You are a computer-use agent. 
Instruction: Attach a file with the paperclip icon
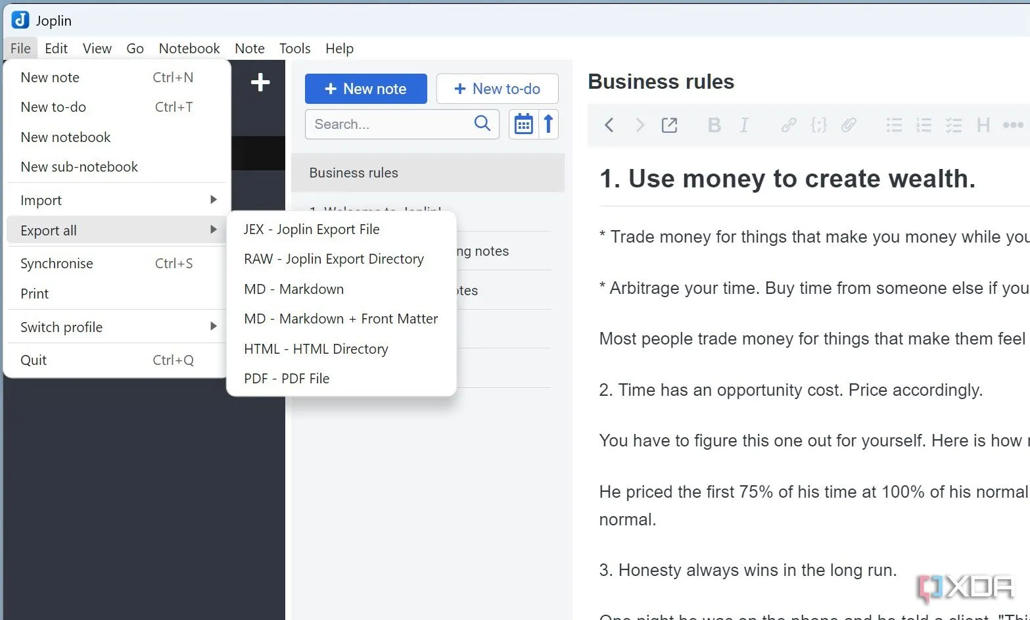849,125
